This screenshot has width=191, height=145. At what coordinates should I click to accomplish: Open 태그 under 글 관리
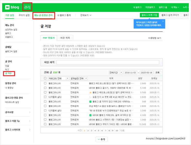(x=7, y=70)
